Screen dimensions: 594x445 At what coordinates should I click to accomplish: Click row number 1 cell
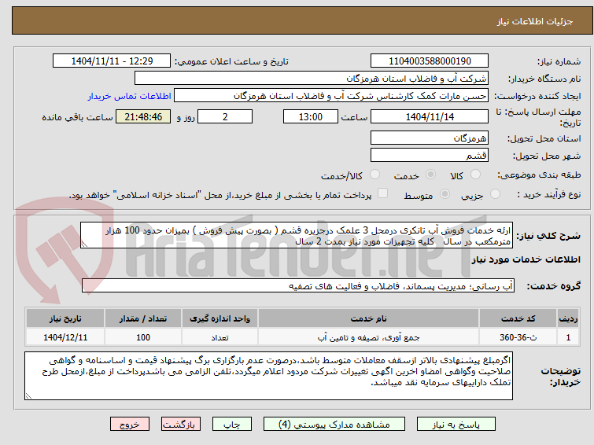coord(568,337)
